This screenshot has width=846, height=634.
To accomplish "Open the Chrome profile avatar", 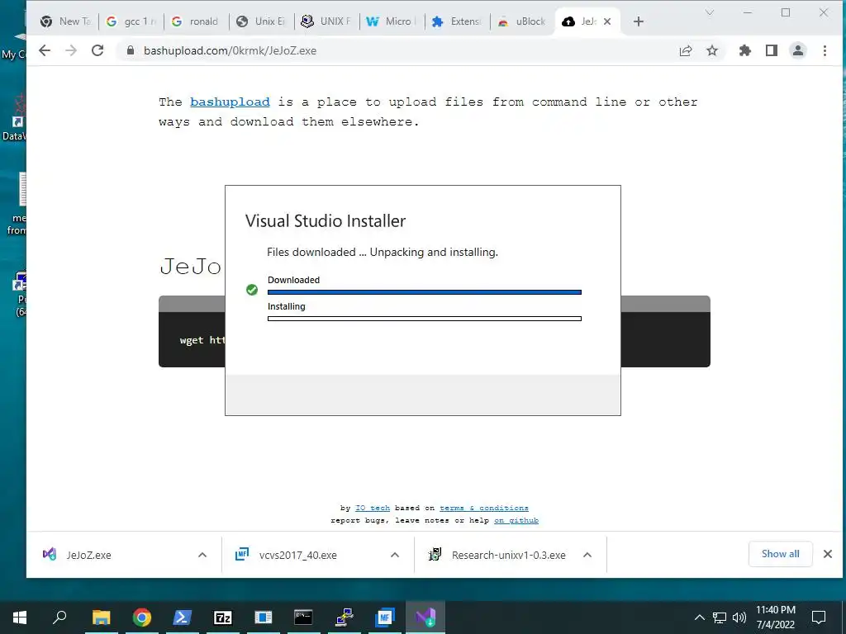I will pos(798,50).
